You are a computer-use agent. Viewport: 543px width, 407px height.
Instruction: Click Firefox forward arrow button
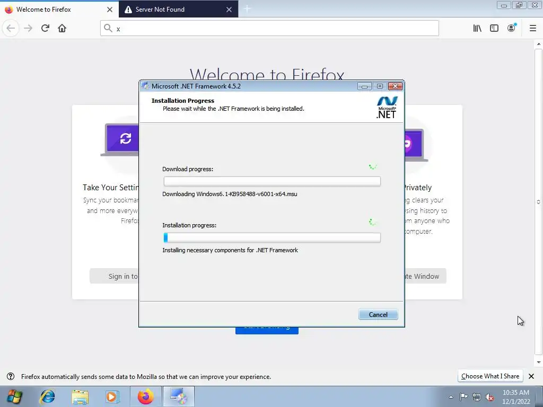[x=28, y=28]
